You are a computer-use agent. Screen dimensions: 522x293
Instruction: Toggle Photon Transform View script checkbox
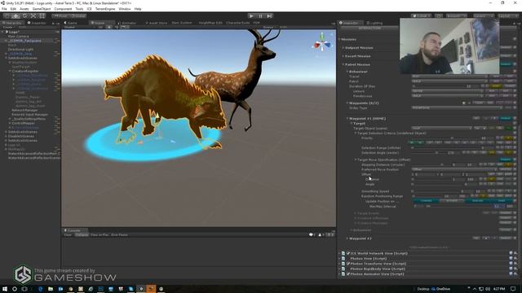click(348, 264)
